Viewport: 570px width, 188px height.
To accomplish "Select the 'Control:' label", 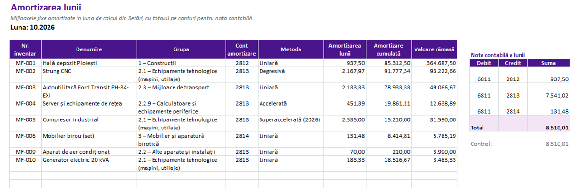I will (x=481, y=144).
